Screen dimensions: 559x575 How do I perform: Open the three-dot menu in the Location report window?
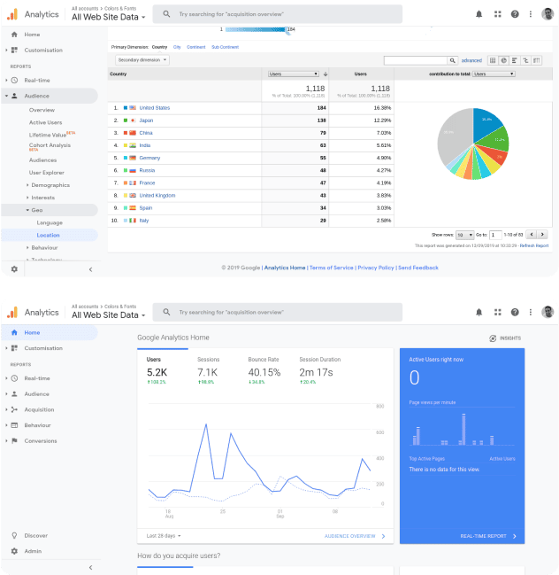click(x=531, y=14)
